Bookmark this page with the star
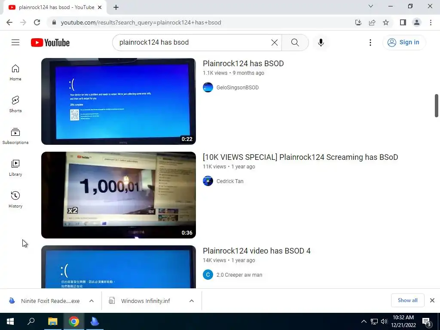Image resolution: width=440 pixels, height=330 pixels. tap(386, 22)
